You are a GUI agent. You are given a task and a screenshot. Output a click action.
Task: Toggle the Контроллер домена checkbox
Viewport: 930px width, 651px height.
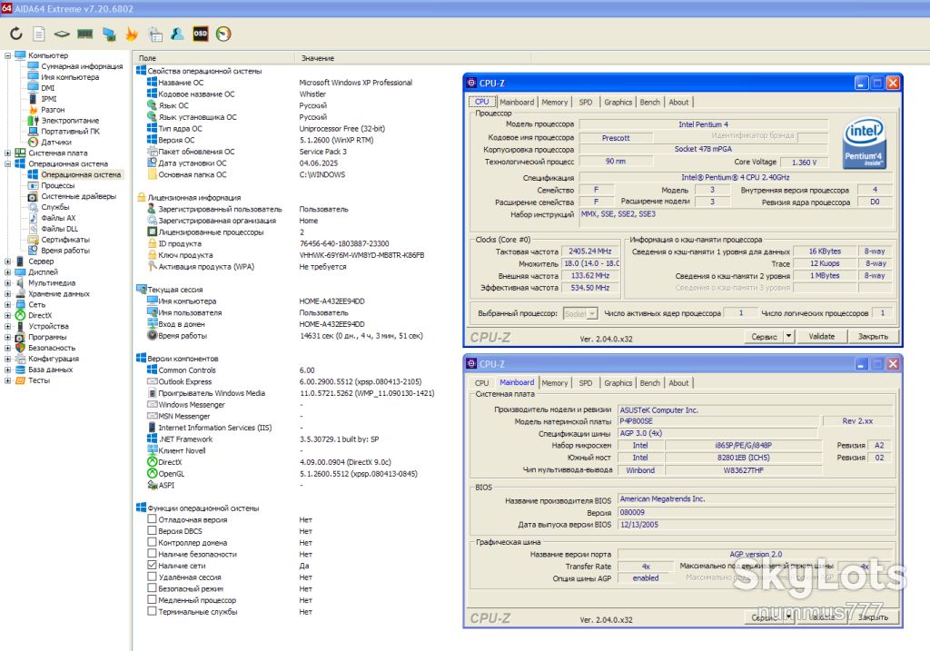pos(152,543)
